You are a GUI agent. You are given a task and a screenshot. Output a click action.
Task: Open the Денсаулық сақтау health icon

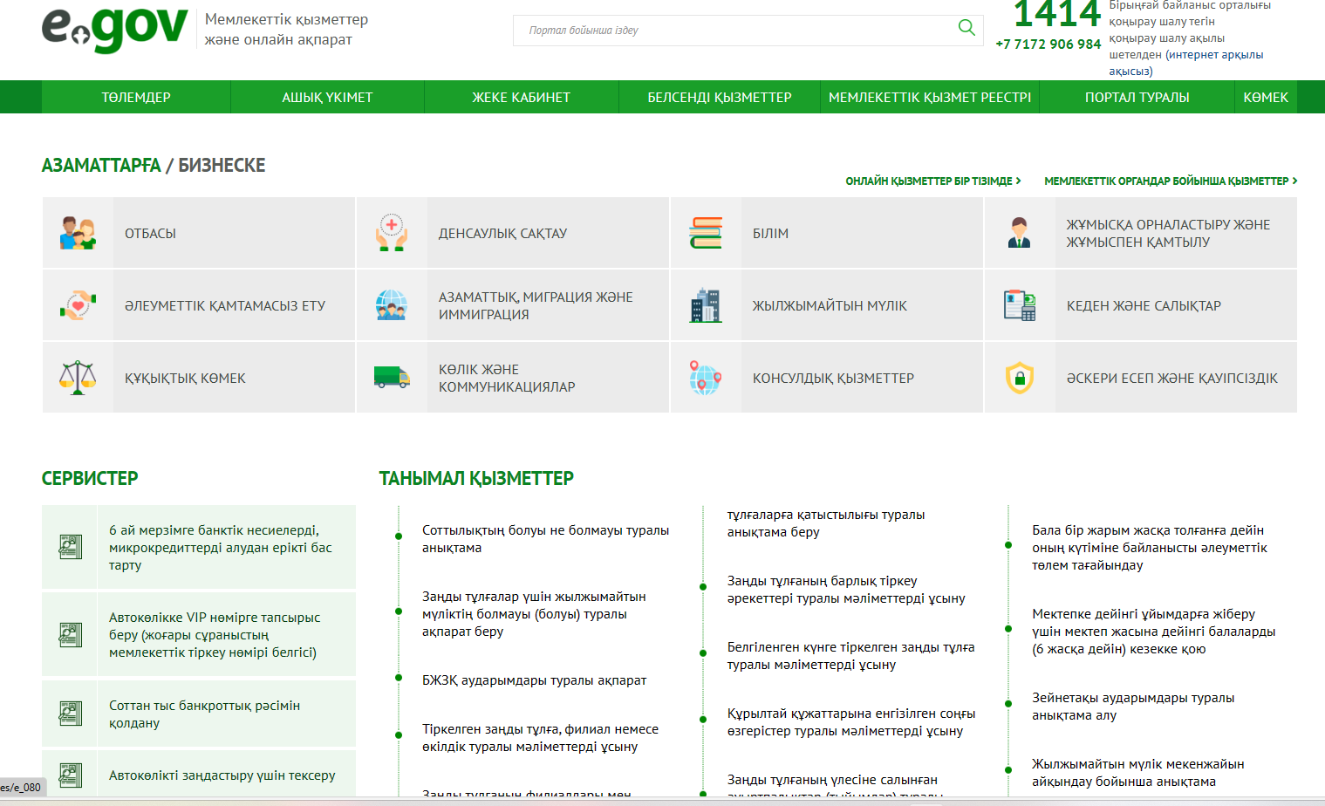tap(392, 233)
